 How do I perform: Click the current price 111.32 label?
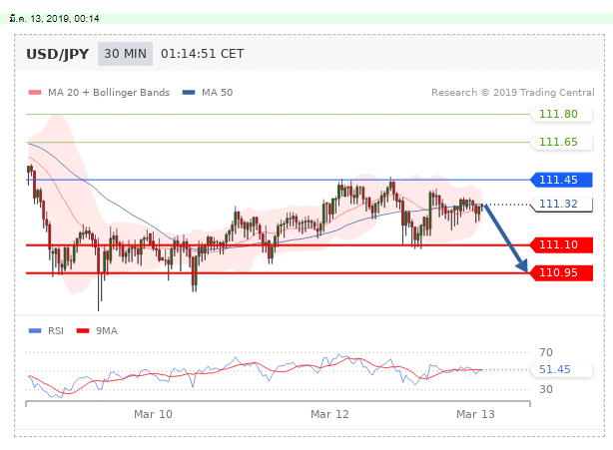pyautogui.click(x=561, y=204)
